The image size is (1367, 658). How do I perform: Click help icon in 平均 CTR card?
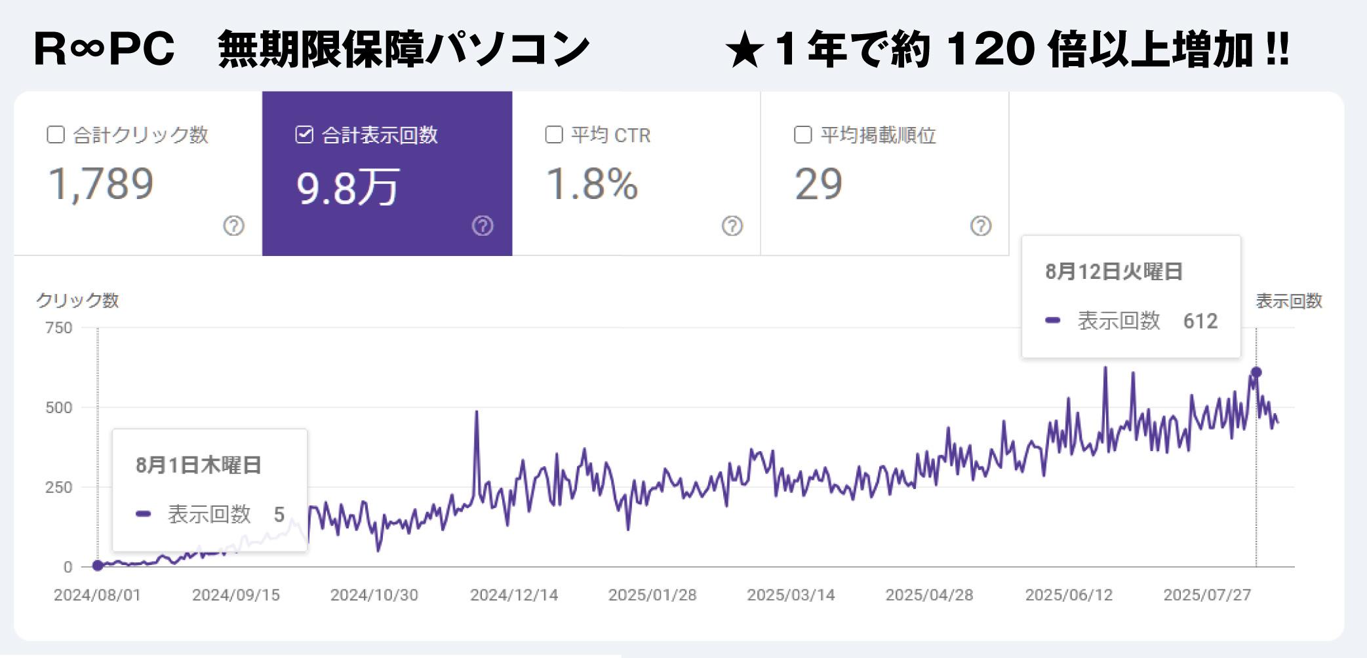(732, 226)
